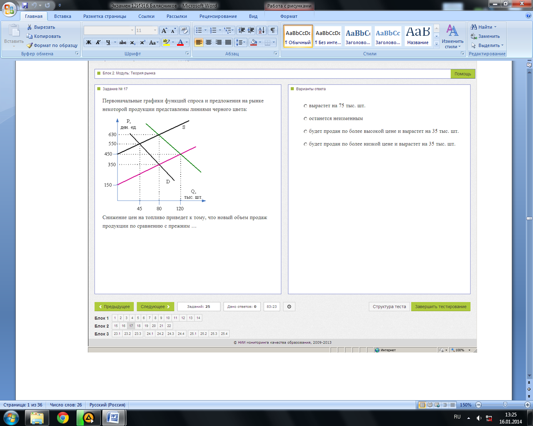Select answer 'вырастет на 75 тыс. шт.'

(x=306, y=106)
